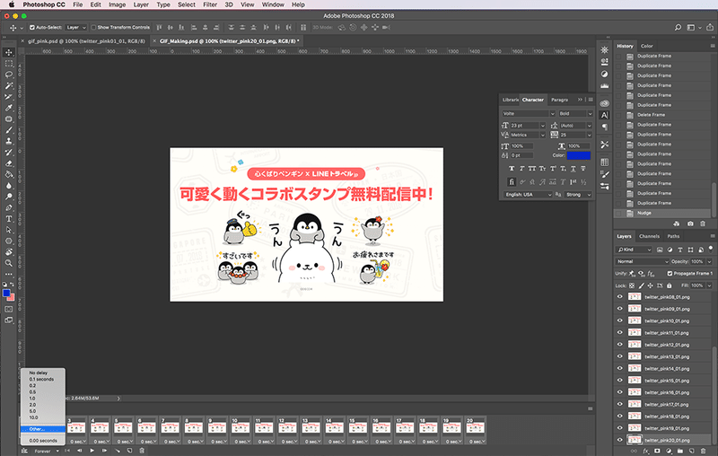Open the Creative Cloud Libraries dock icon

click(604, 103)
